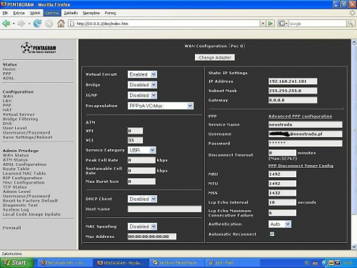
Task: Open the Plik menu
Action: click(x=5, y=13)
